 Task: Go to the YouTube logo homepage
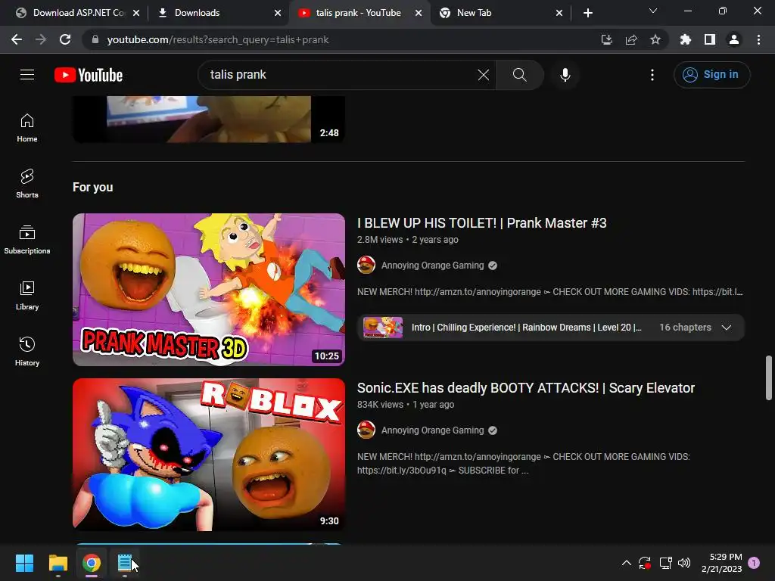(x=89, y=75)
